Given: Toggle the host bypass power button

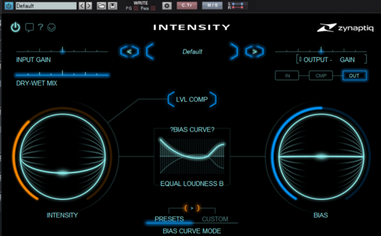Looking at the screenshot, I should point(9,5).
